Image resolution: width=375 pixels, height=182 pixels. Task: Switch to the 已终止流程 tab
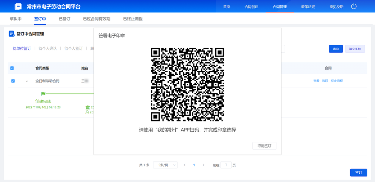133,19
